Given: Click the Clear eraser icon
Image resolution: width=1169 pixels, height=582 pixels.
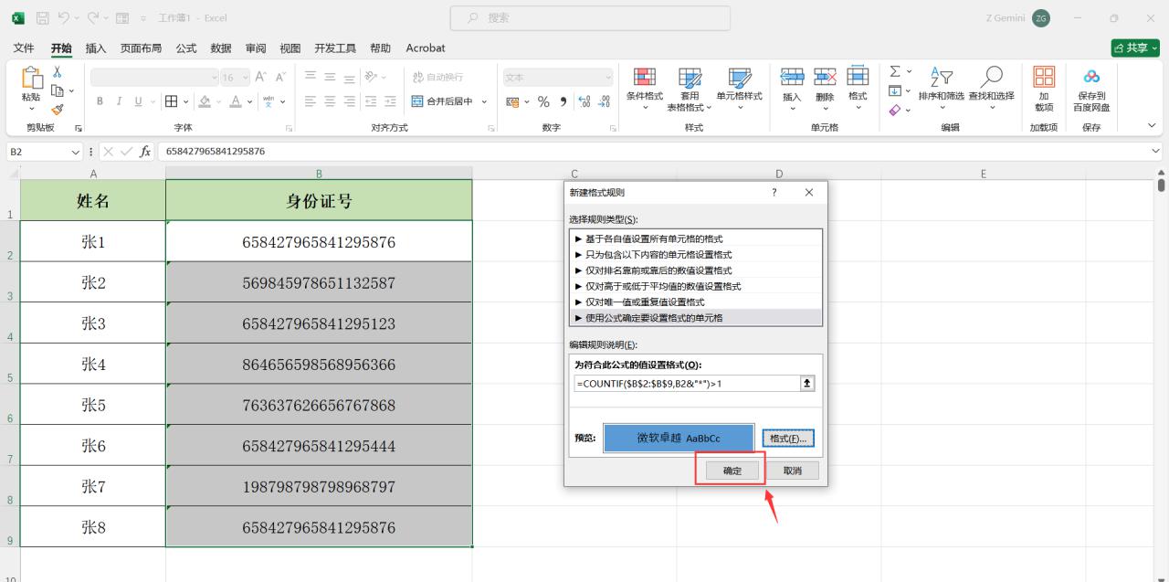Looking at the screenshot, I should click(895, 110).
